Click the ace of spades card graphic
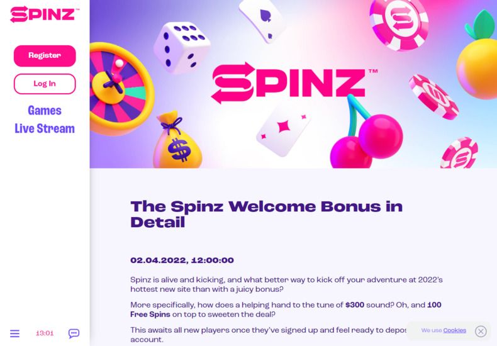The width and height of the screenshot is (497, 346). click(262, 18)
